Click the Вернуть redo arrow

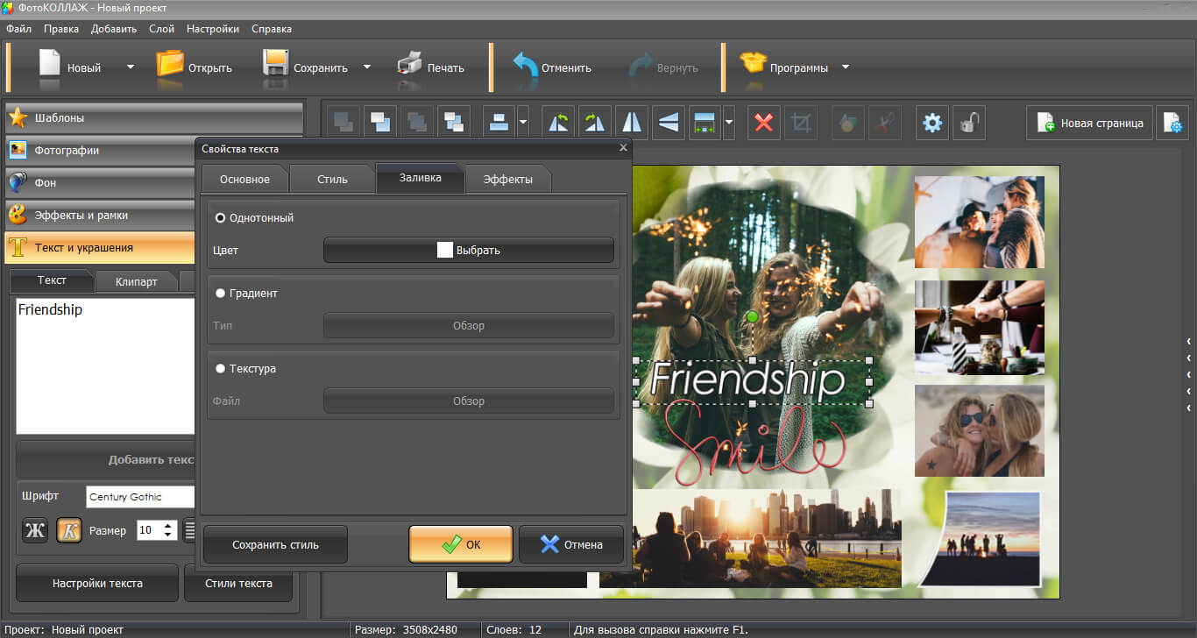663,67
